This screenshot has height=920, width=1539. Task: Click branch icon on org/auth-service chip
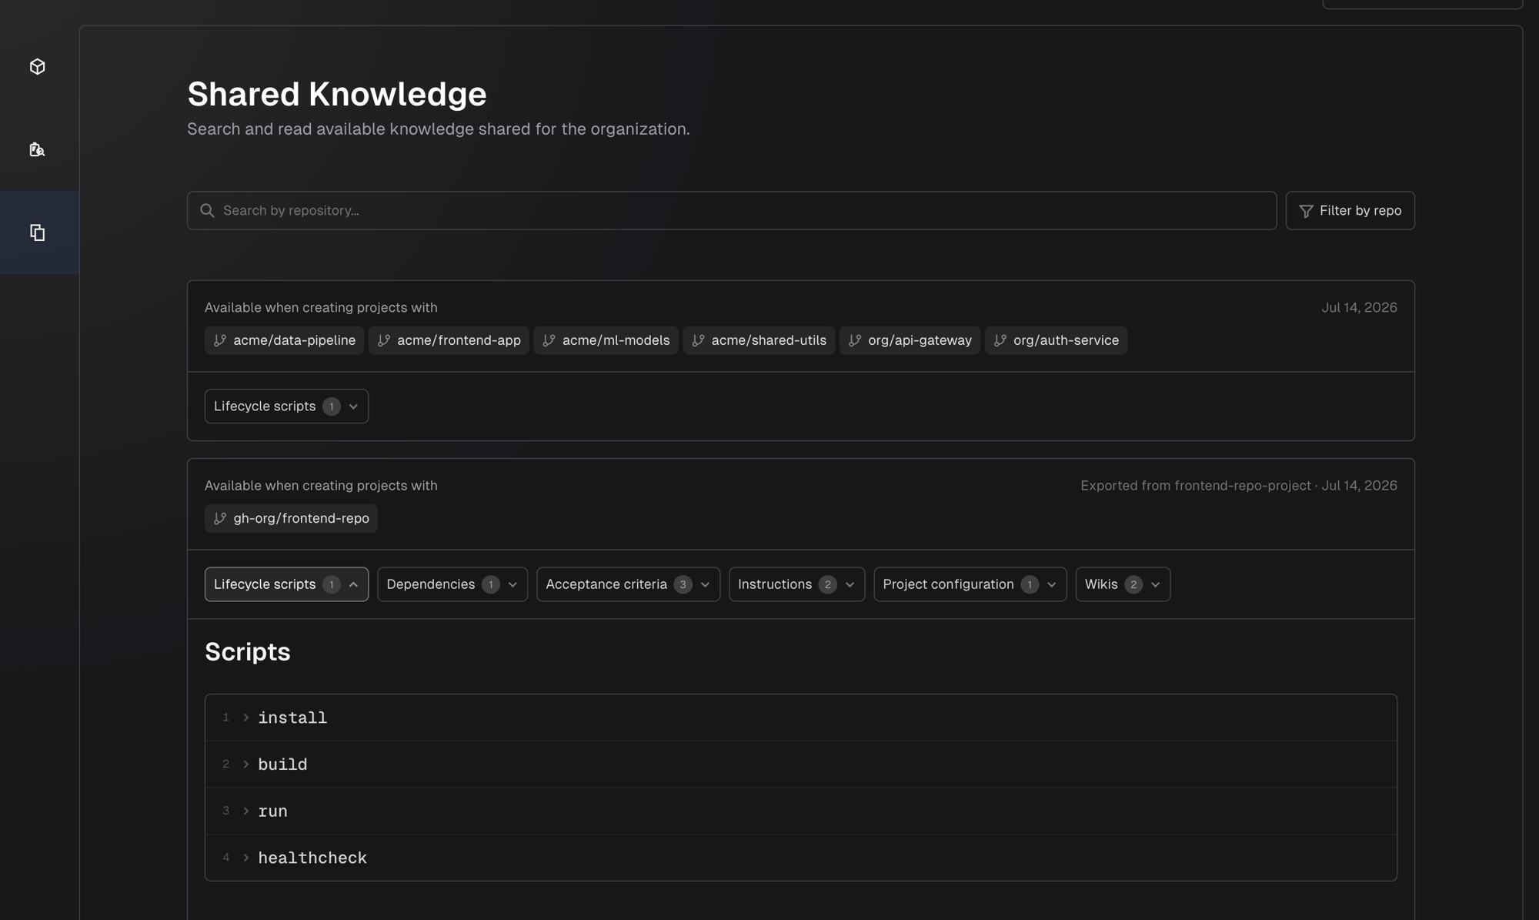pyautogui.click(x=1000, y=340)
